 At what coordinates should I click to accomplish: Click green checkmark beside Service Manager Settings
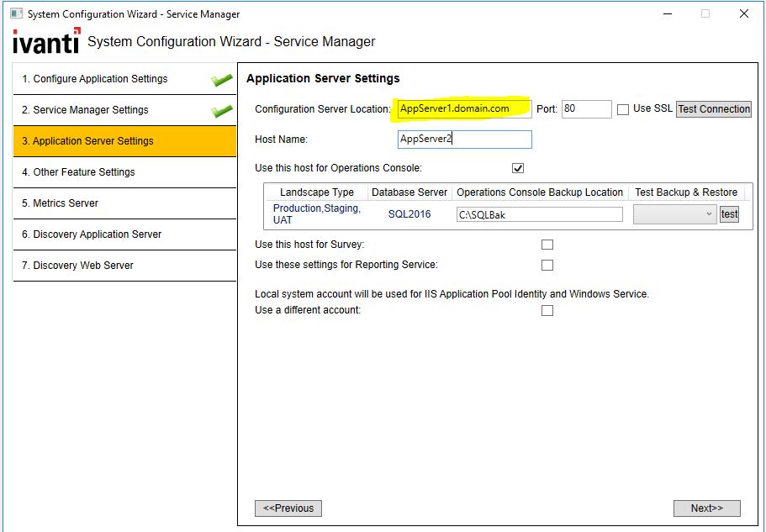tap(222, 111)
